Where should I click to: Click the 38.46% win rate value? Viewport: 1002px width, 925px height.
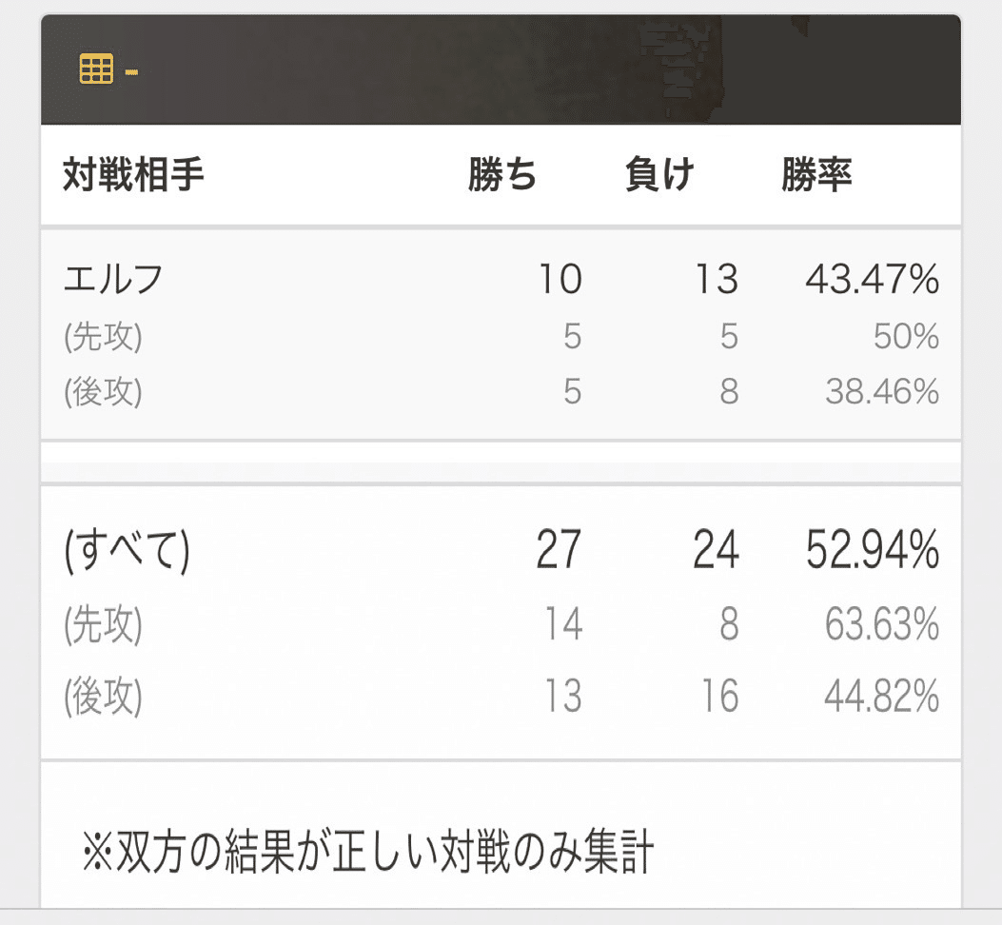(x=882, y=391)
